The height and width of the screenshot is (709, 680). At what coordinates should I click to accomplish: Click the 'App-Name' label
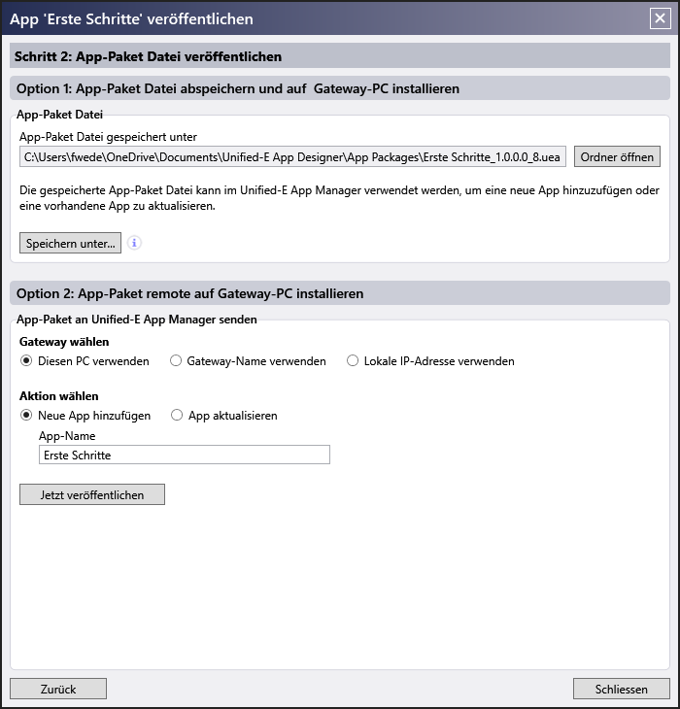[67, 436]
